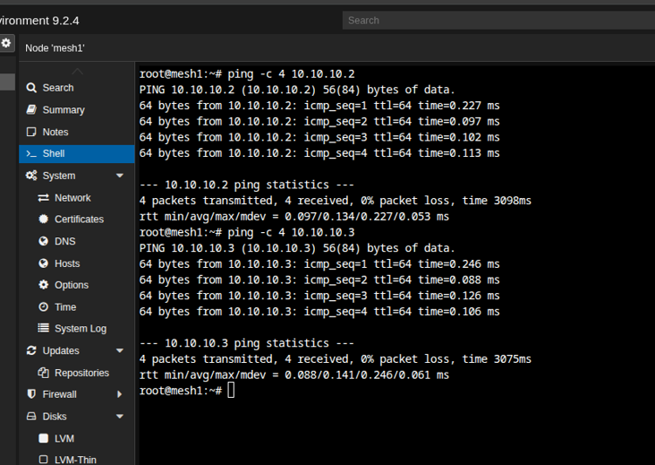Click the clock icon next to Time
This screenshot has width=655, height=465.
44,307
